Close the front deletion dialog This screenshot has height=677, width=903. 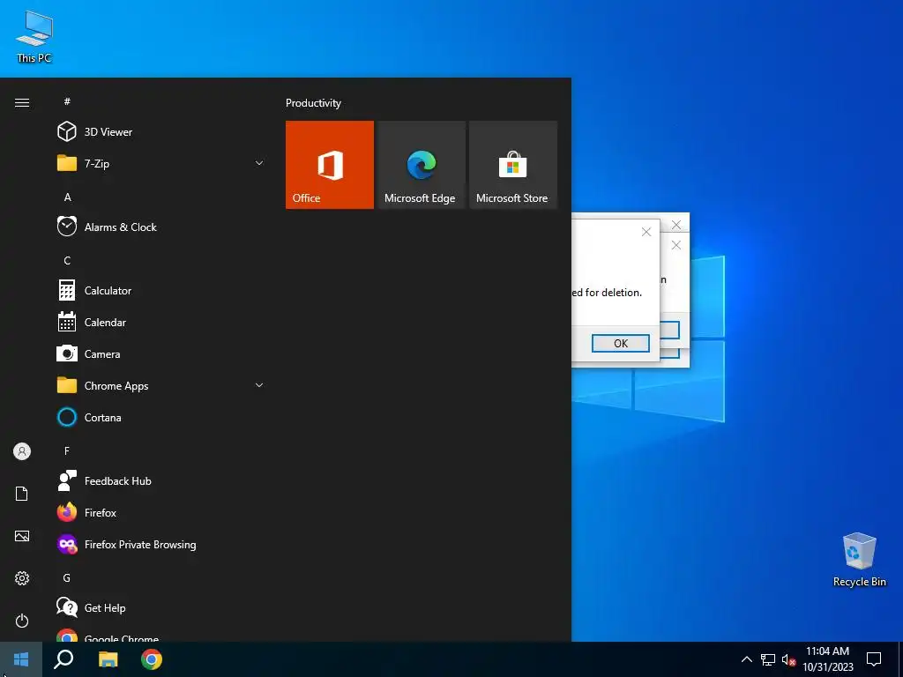pos(646,232)
